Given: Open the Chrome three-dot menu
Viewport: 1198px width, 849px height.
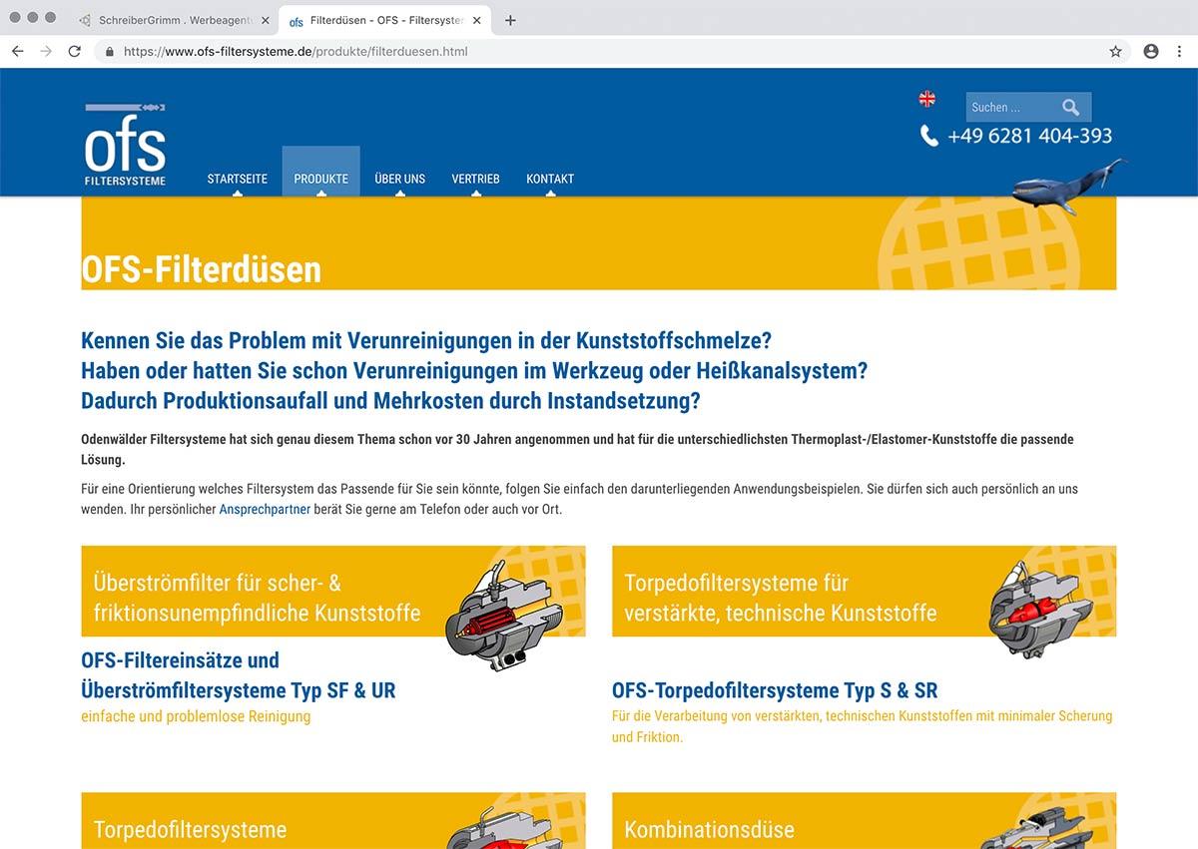Looking at the screenshot, I should coord(1181,51).
